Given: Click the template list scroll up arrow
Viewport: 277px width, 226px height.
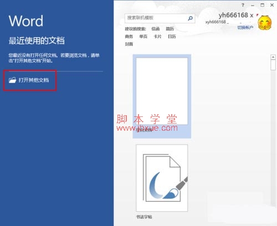Looking at the screenshot, I should coord(273,57).
